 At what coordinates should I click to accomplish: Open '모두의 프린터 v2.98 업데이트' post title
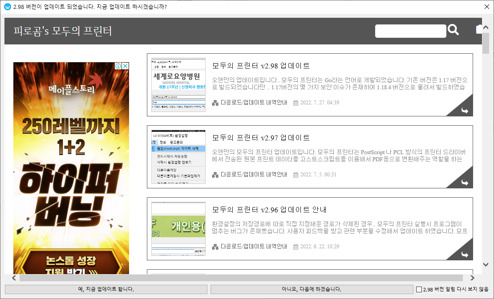pyautogui.click(x=261, y=66)
